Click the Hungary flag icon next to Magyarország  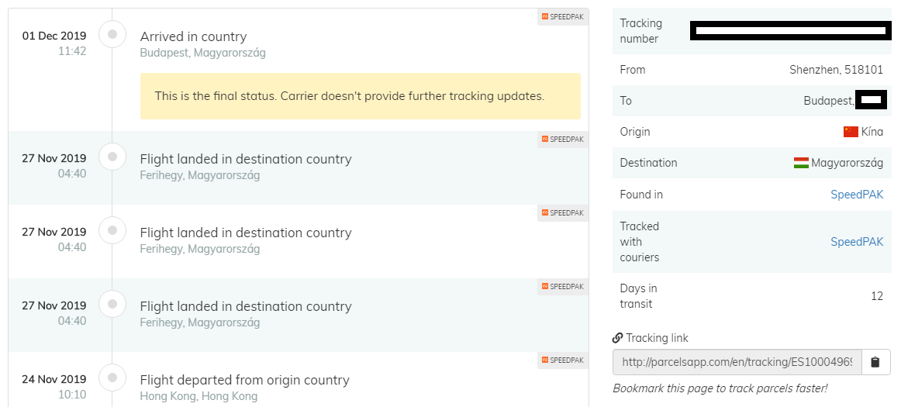click(x=801, y=163)
